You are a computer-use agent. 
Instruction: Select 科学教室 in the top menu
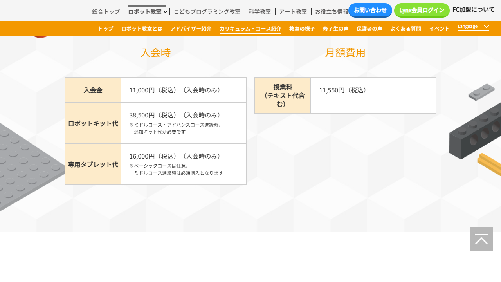260,12
